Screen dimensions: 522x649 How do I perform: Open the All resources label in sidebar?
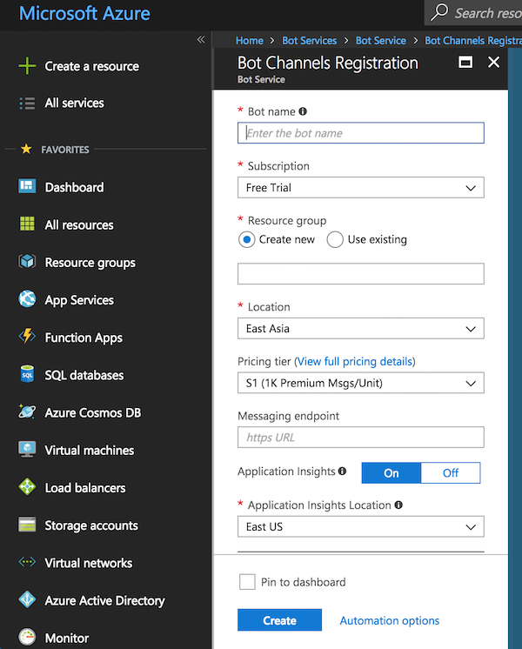click(79, 224)
